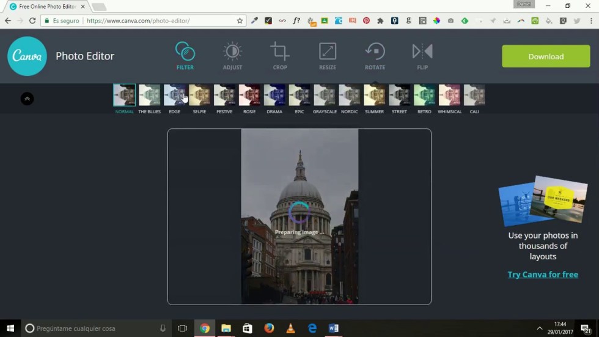Pick the Summer filter thumbnail
Screen dimensions: 599x337
[x=375, y=95]
